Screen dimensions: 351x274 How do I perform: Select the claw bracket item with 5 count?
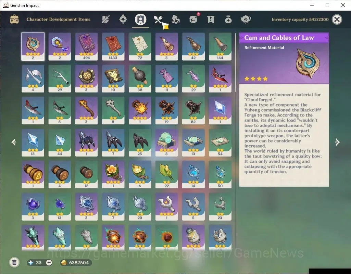(x=193, y=207)
